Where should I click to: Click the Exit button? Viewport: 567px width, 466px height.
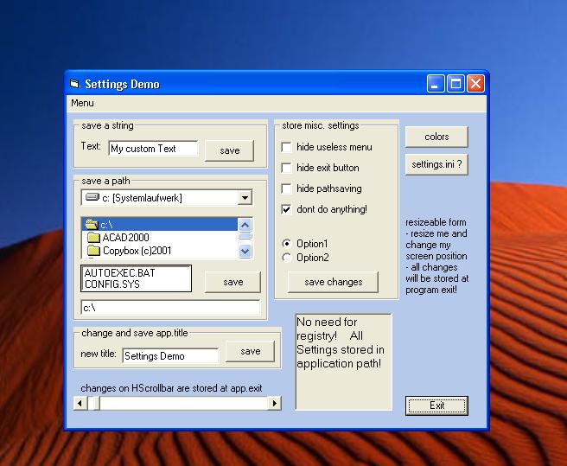pyautogui.click(x=436, y=405)
